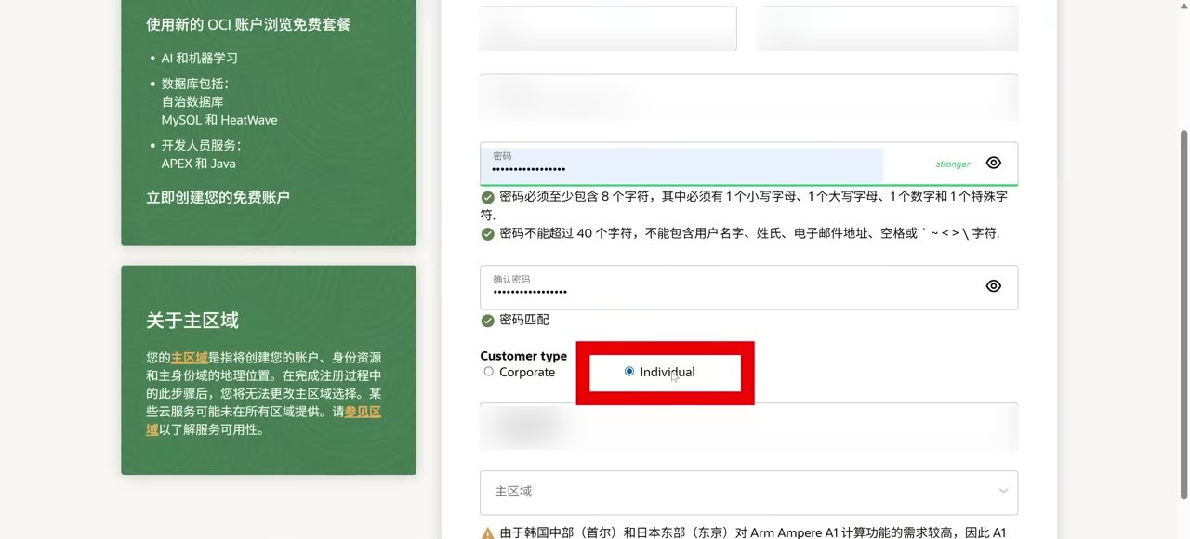Click the APEX 和 Java text
The width and height of the screenshot is (1190, 539).
tap(198, 164)
